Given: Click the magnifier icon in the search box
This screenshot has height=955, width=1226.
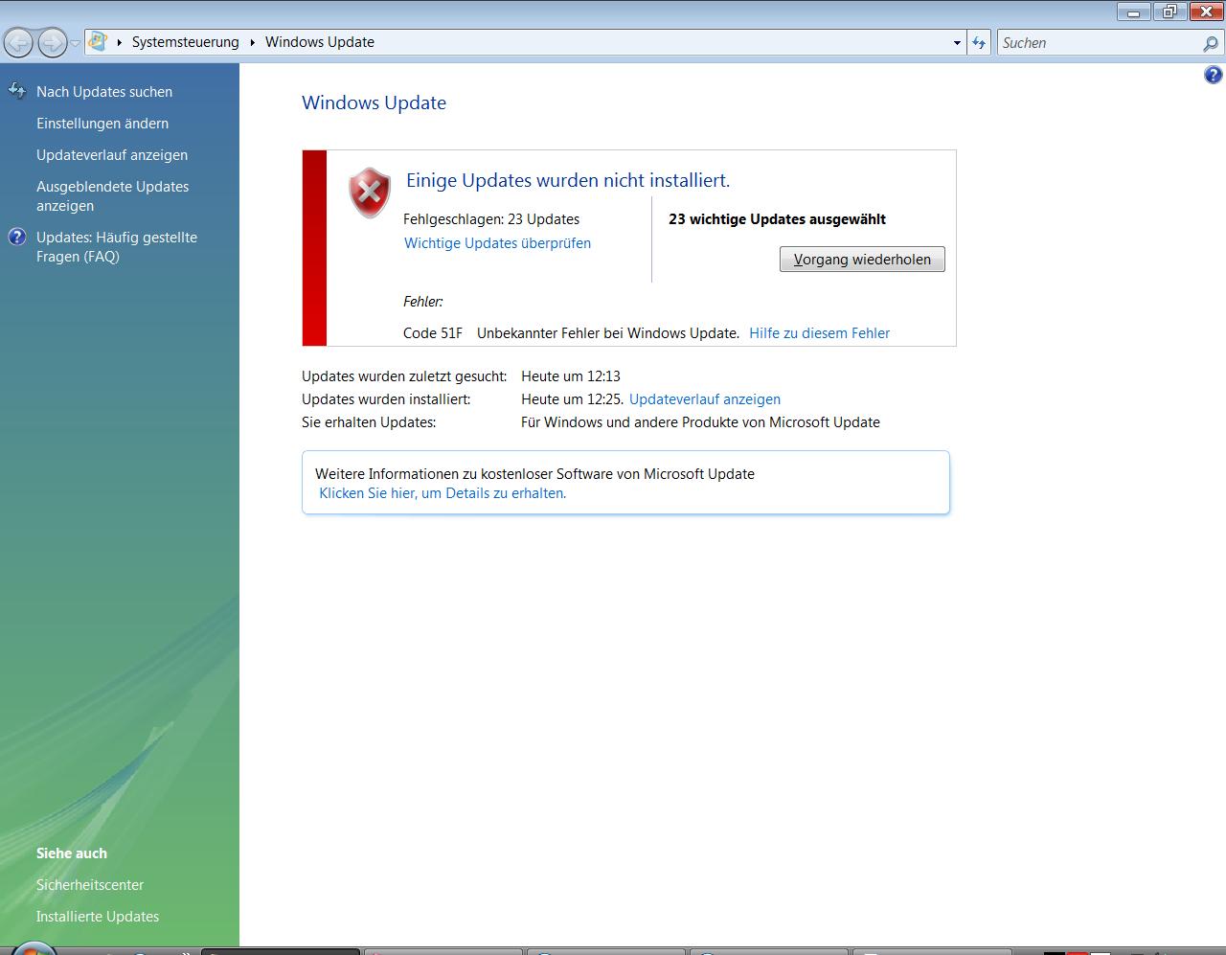Looking at the screenshot, I should (x=1211, y=43).
